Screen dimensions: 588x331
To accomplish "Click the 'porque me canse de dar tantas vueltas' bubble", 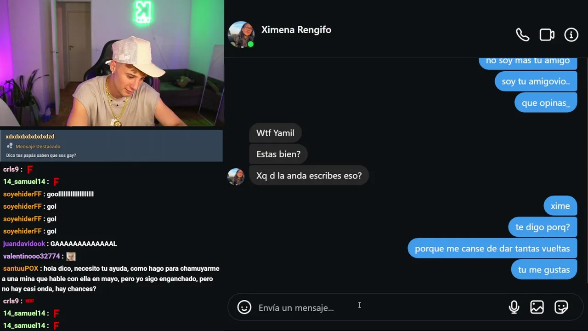I will click(492, 248).
